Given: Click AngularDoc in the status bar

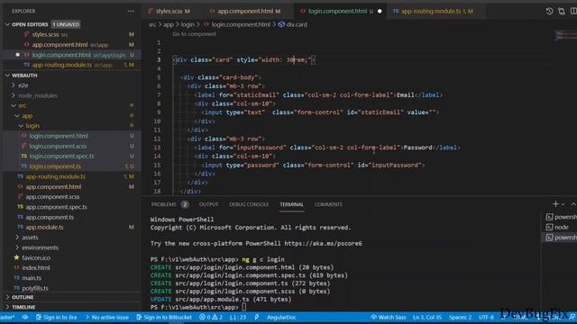Looking at the screenshot, I should (x=281, y=317).
